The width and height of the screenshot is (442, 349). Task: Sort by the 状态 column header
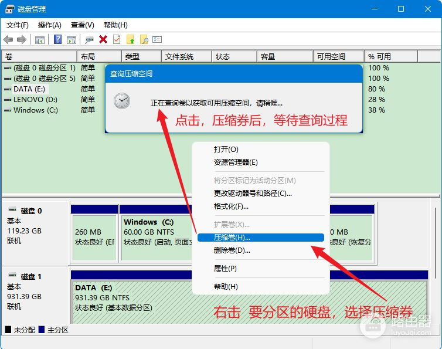(234, 57)
